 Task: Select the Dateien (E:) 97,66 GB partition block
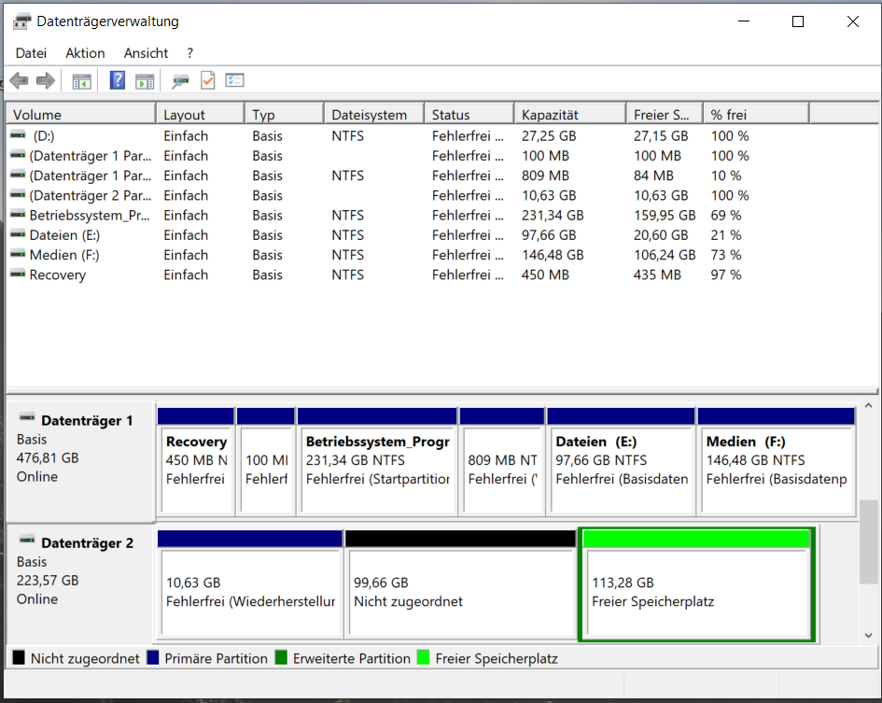coord(621,461)
